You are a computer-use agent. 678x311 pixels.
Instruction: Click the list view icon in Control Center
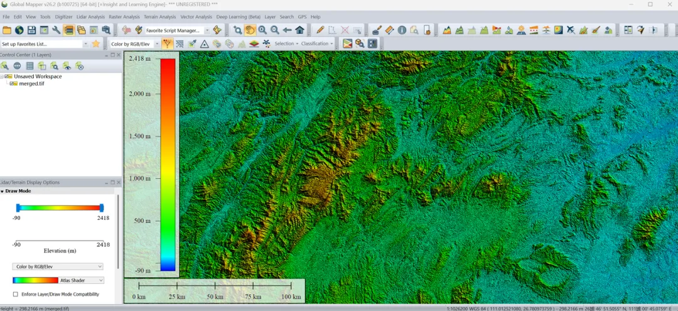(x=30, y=66)
